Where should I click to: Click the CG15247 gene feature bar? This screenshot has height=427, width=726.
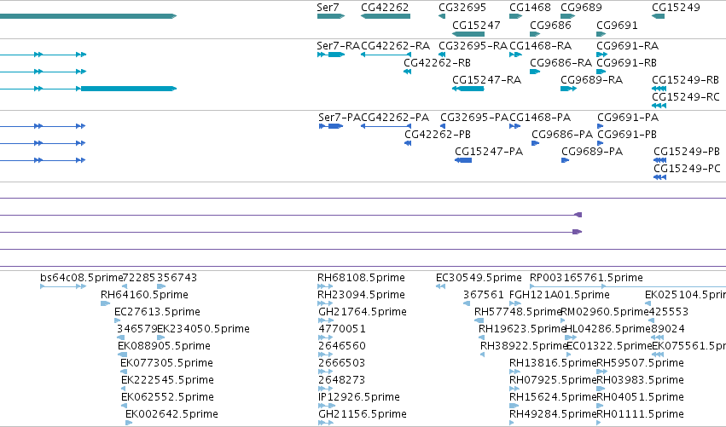[468, 34]
